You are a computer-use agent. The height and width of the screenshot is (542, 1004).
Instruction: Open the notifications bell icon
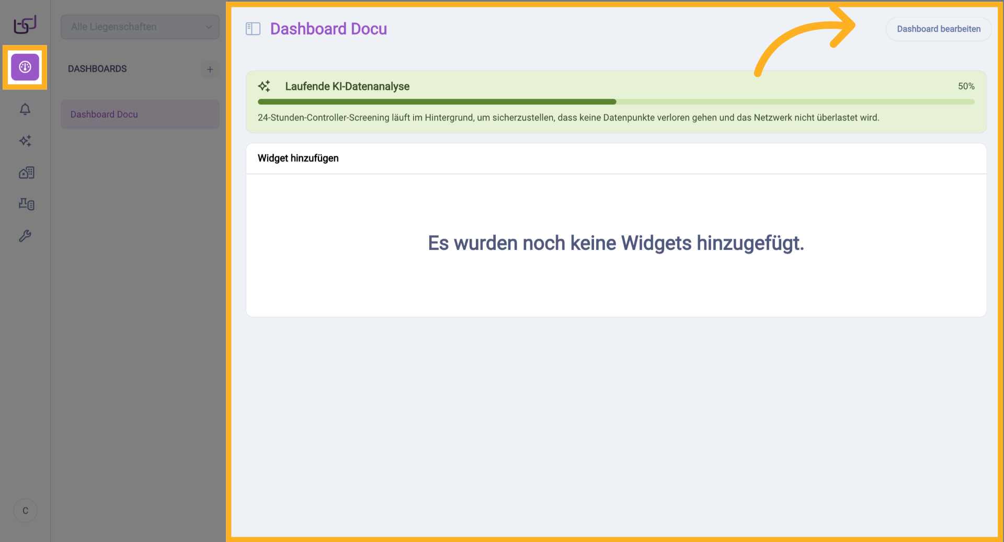(x=25, y=109)
